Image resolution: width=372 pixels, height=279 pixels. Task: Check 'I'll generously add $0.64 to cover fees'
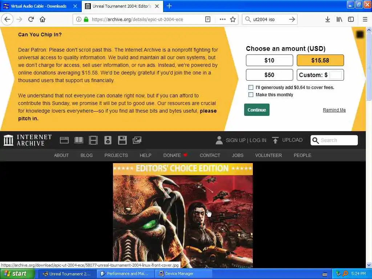pos(251,87)
